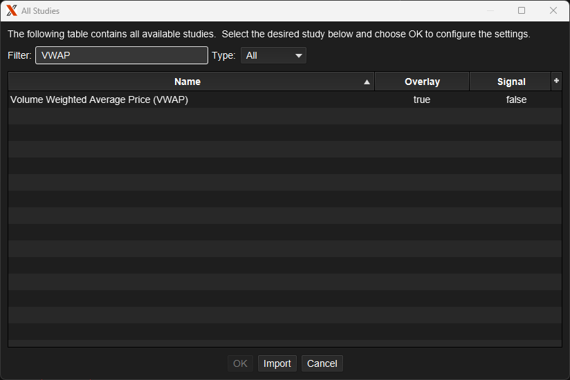
Task: Click the 'true' Overlay cell
Action: 422,99
